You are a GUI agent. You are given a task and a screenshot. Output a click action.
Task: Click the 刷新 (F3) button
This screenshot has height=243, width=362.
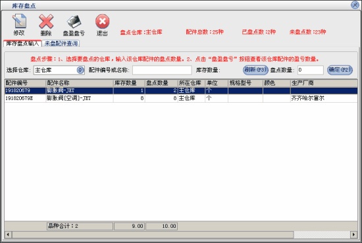(255, 70)
